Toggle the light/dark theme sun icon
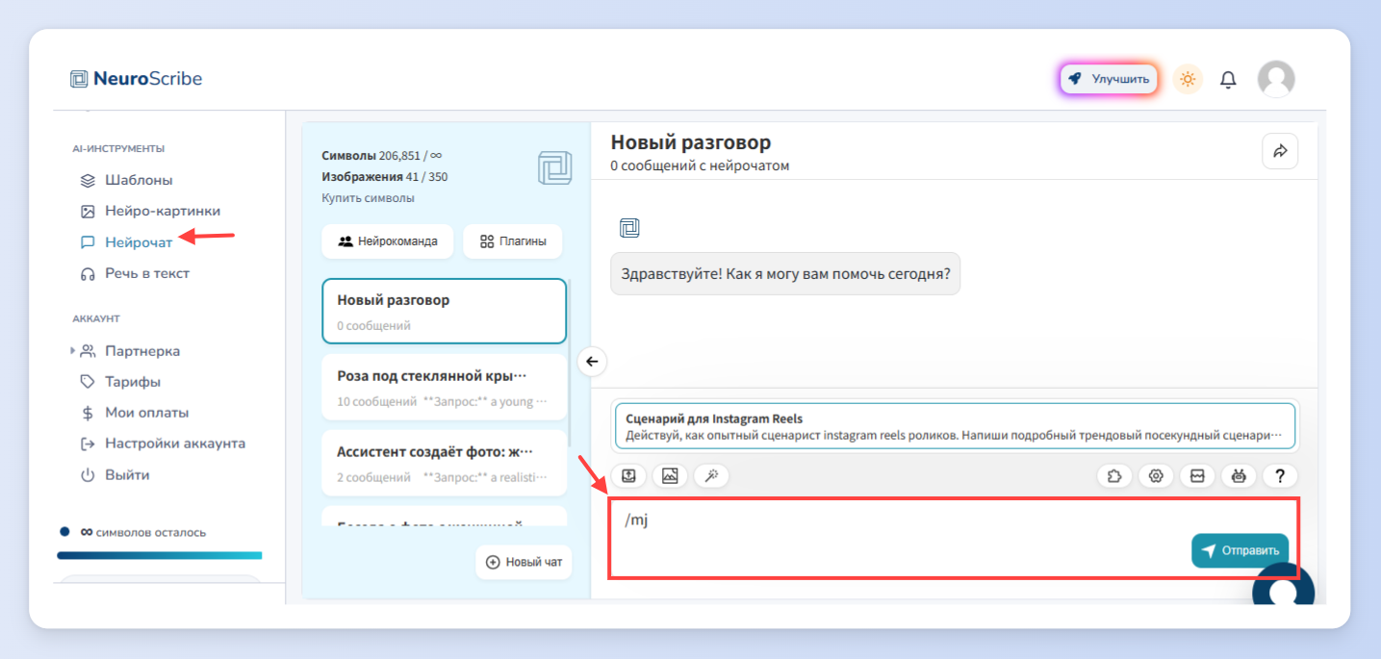 (1188, 79)
